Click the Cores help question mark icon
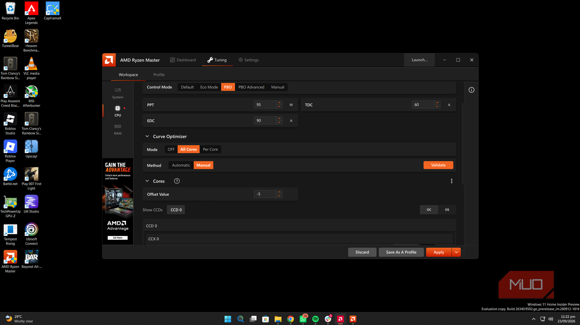The width and height of the screenshot is (580, 325). click(177, 181)
